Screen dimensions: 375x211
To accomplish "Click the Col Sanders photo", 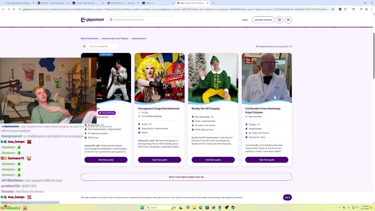I will point(267,78).
